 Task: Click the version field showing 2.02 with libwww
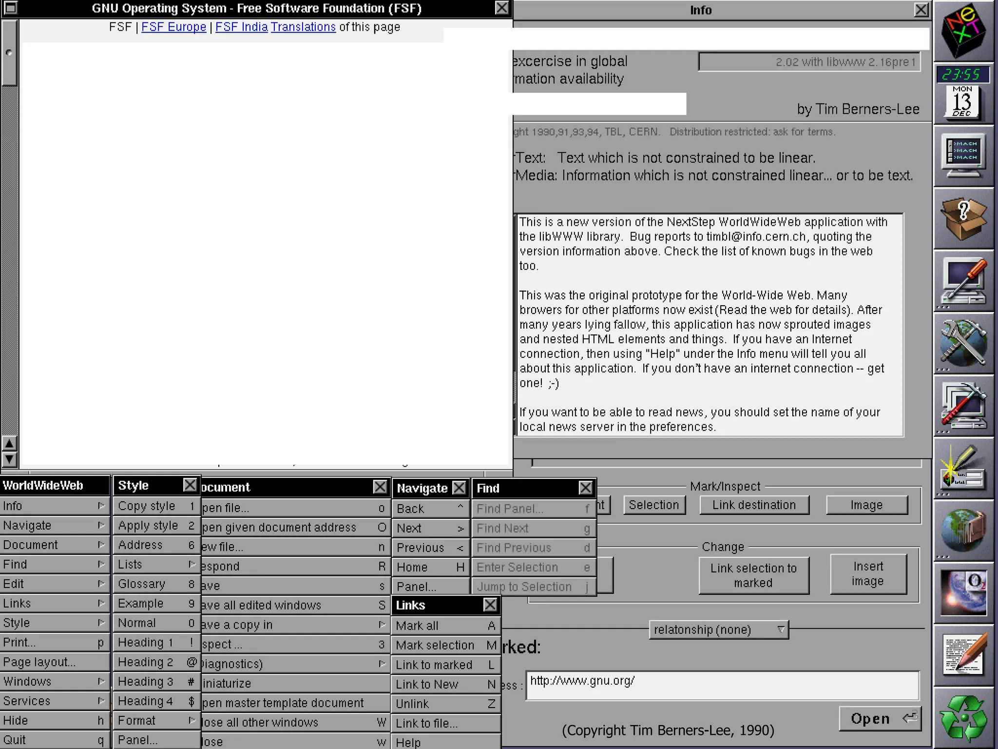click(x=809, y=62)
